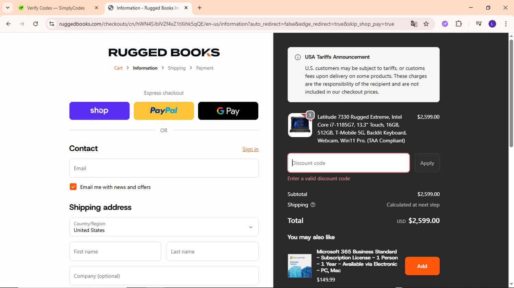
Task: Bookmark this page with the star icon
Action: pos(426,24)
